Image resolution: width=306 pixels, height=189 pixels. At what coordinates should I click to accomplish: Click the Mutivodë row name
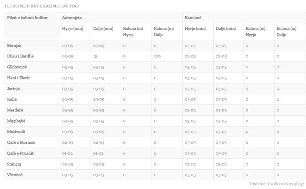[16, 132]
